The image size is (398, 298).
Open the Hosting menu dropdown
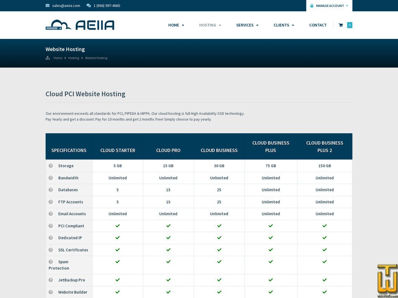(210, 25)
